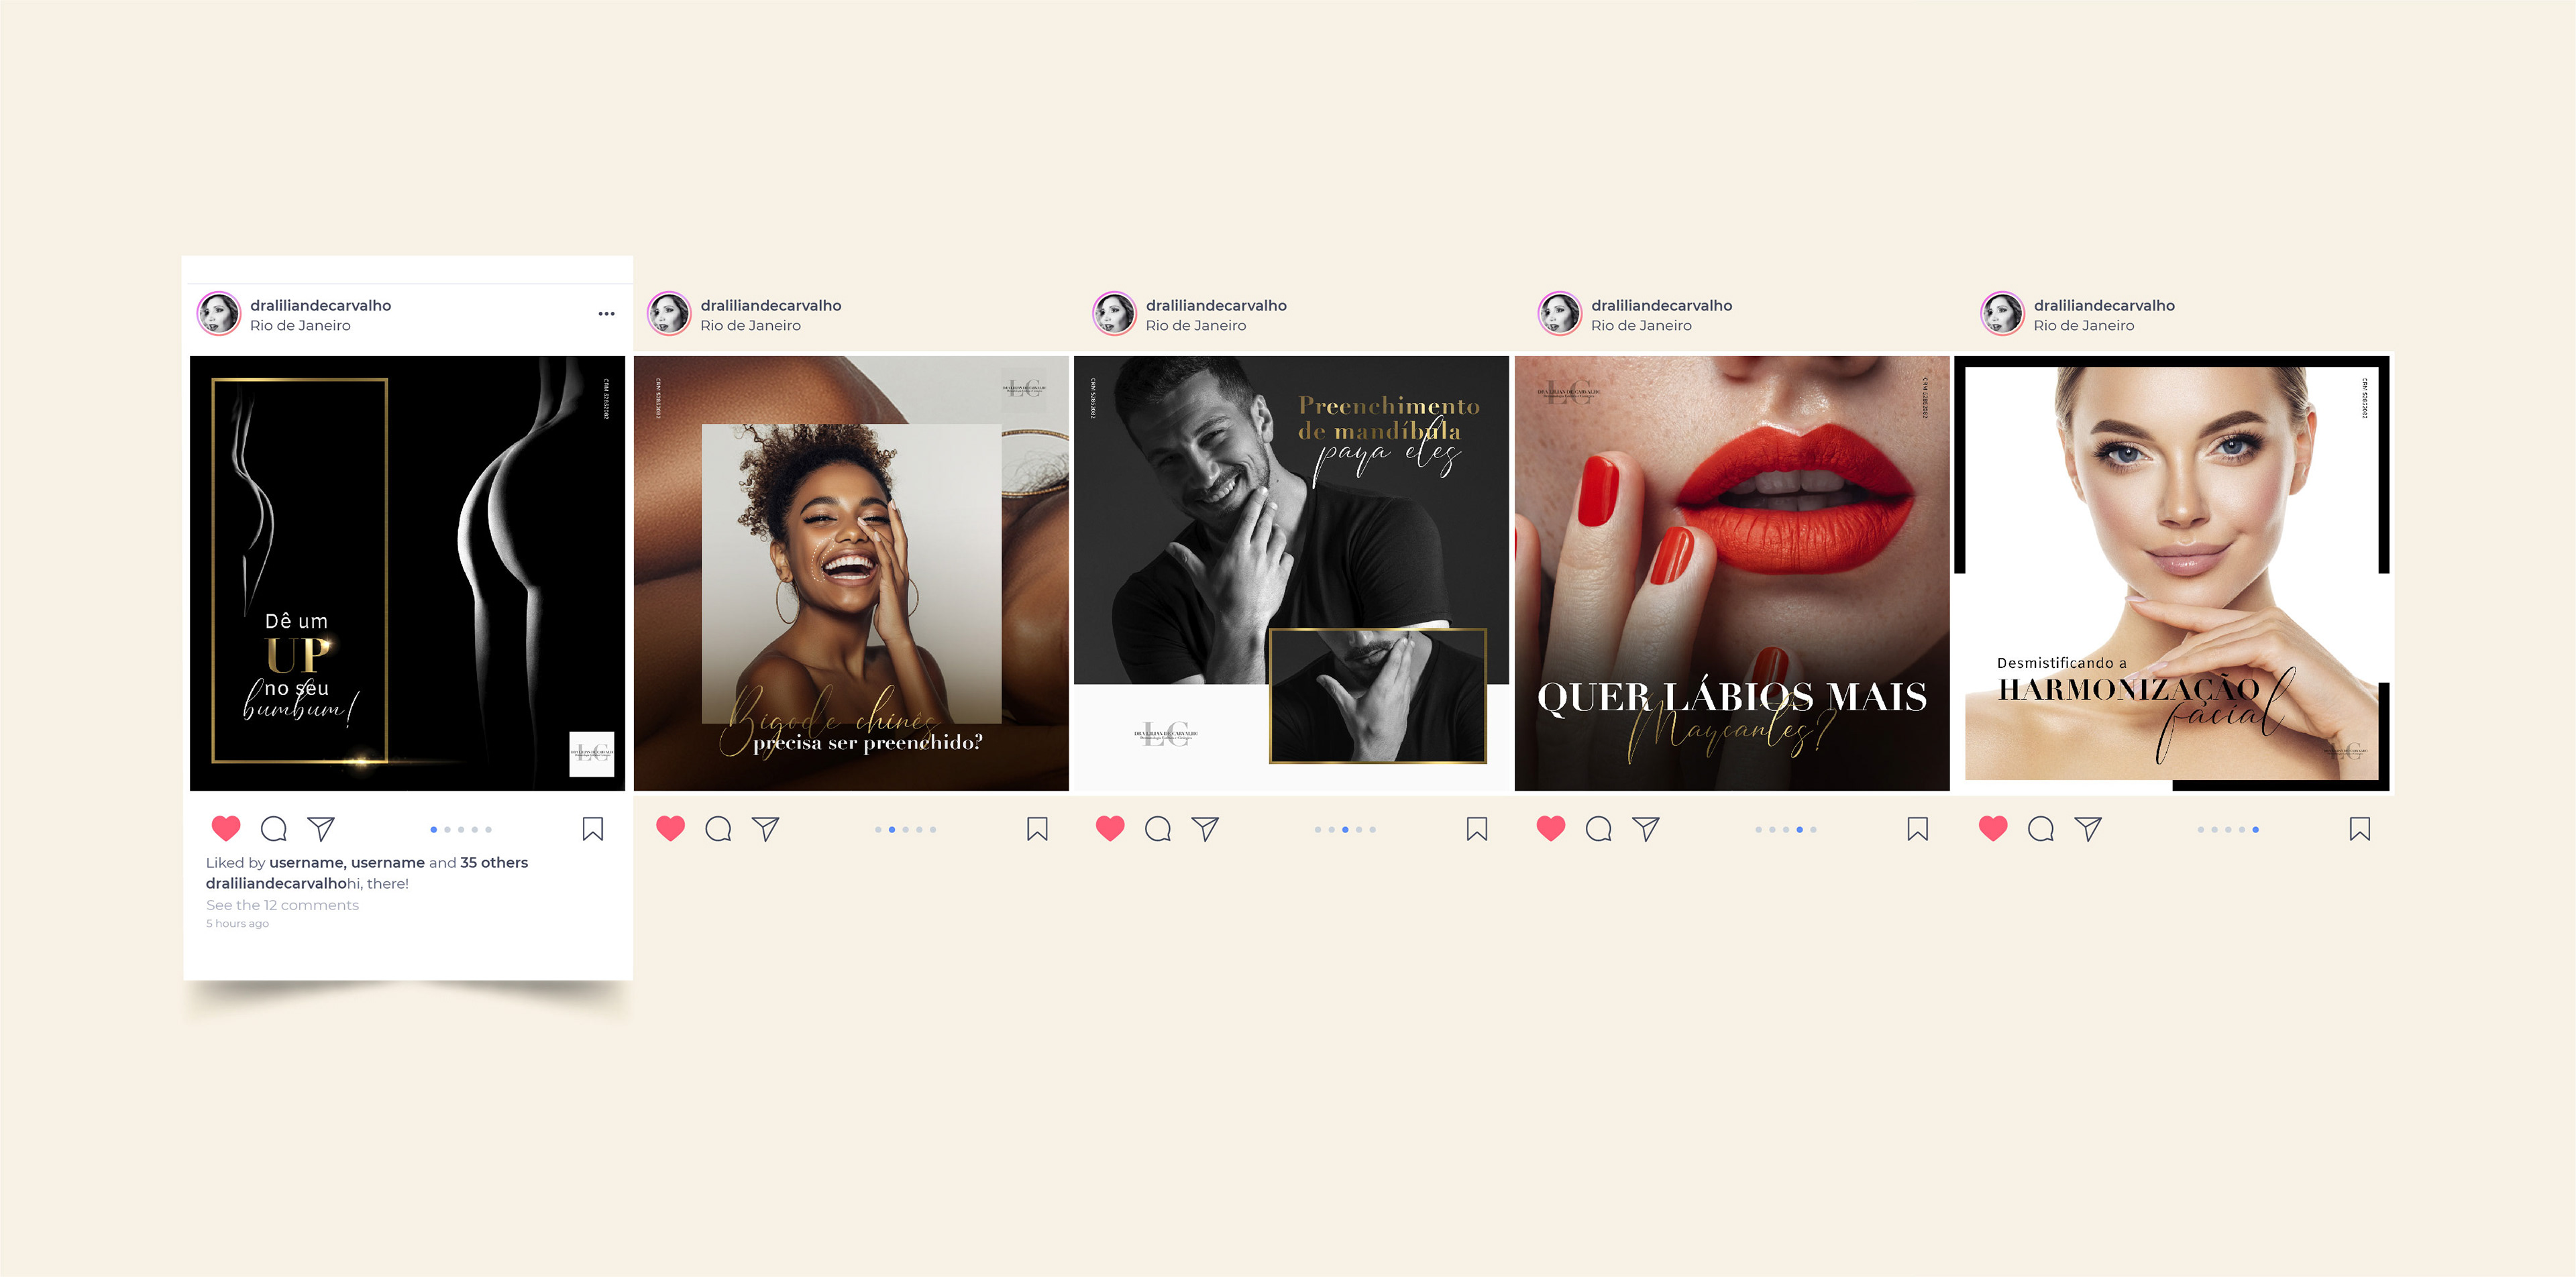2576x1277 pixels.
Task: Bookmark the red lips 'Quer lábios mais' post
Action: coord(1918,829)
